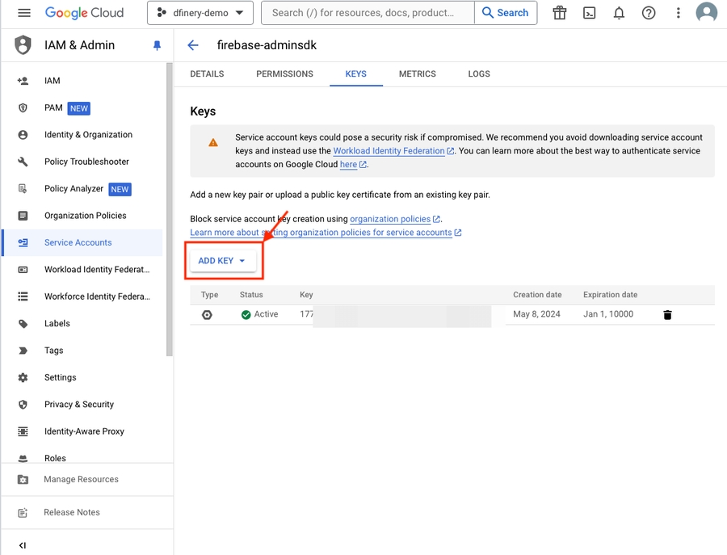Open the ADD KEY dropdown arrow
Screen dimensions: 727x555
tap(242, 261)
